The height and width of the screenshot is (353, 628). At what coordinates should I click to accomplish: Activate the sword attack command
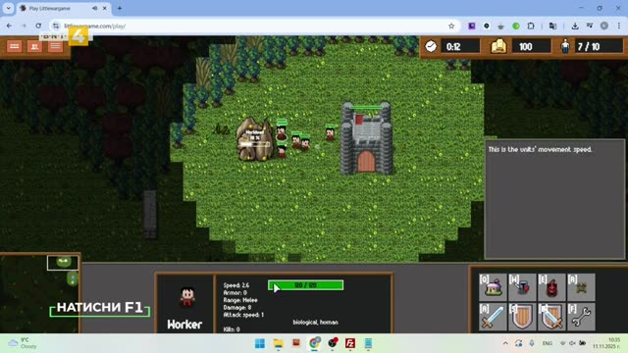[x=493, y=317]
